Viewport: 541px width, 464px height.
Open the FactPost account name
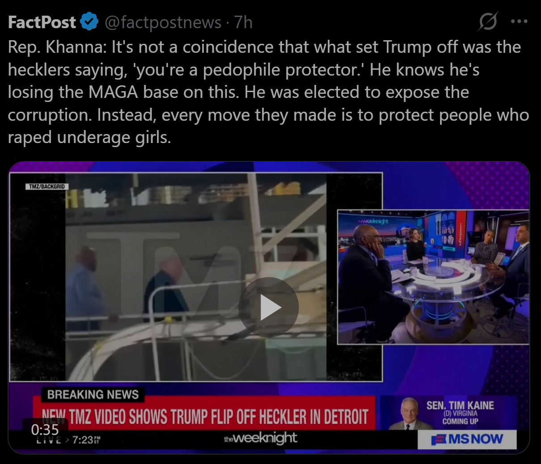[x=42, y=22]
